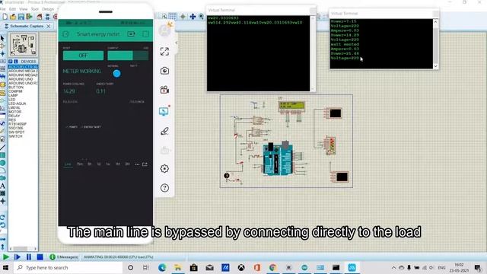Click the Pan view cross-arrows icon

(x=193, y=17)
